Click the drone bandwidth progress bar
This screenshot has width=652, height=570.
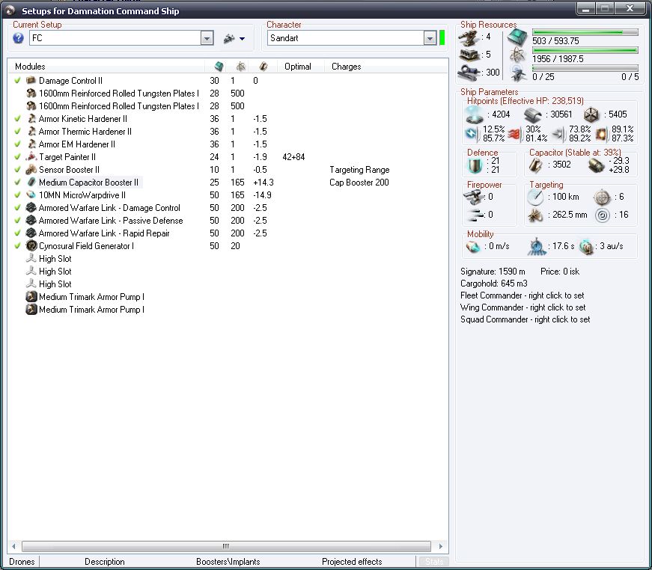pyautogui.click(x=585, y=68)
